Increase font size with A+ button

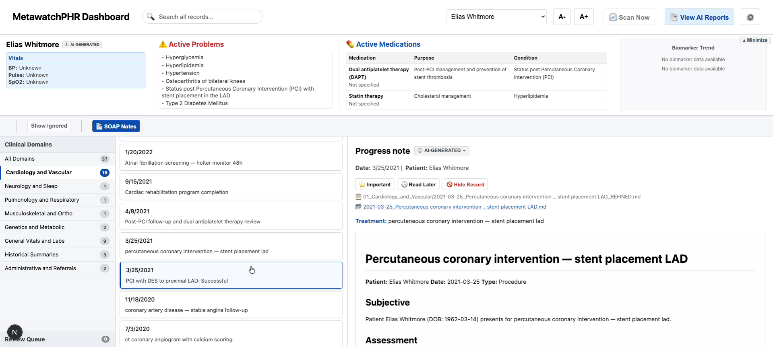pos(584,17)
